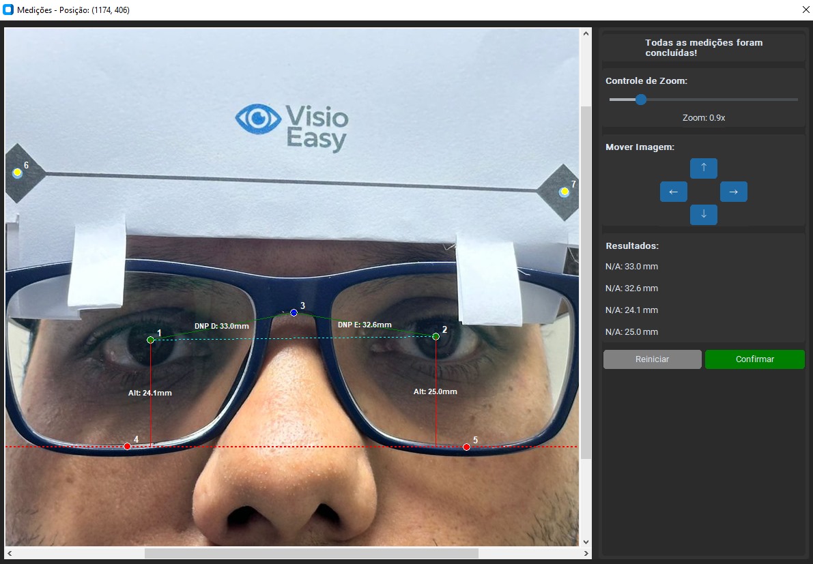Click the horizontal scrollbar thumb

coord(311,554)
